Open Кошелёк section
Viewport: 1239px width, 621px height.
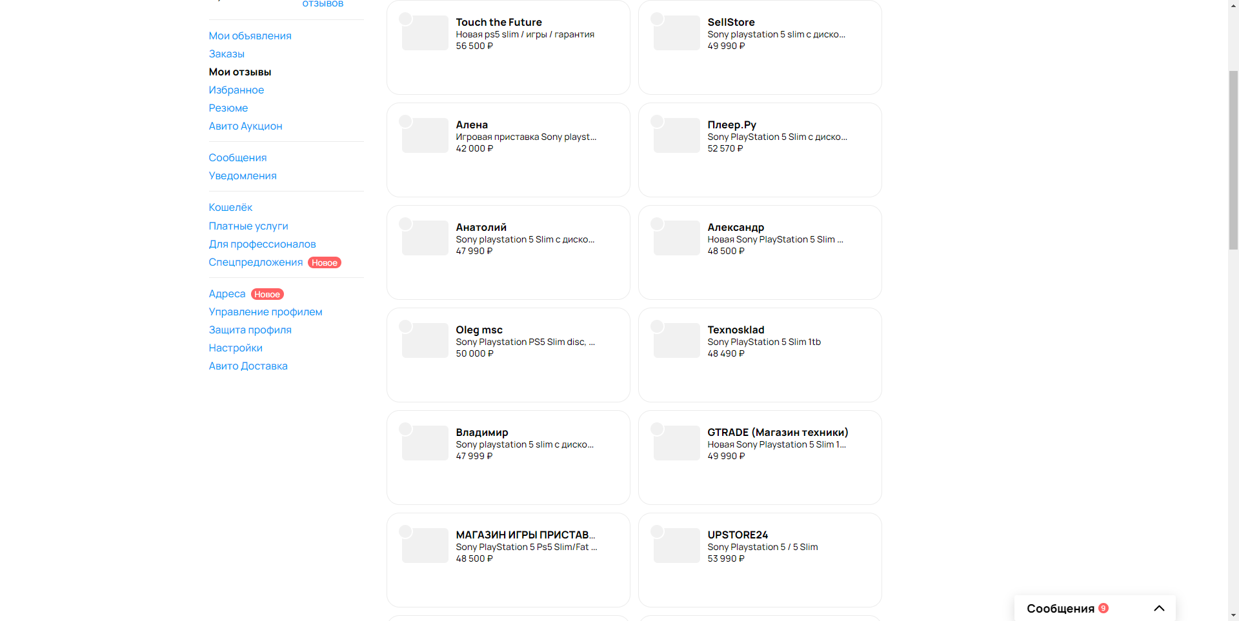[x=230, y=207]
